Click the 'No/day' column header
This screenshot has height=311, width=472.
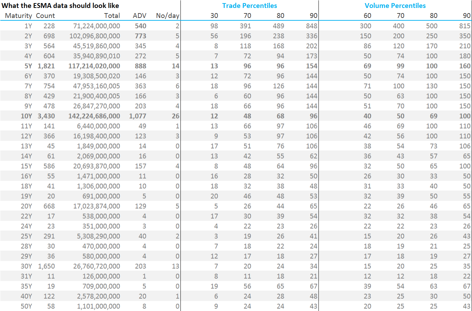(168, 16)
